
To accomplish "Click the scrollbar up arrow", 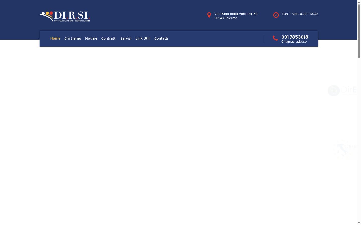I will point(359,2).
